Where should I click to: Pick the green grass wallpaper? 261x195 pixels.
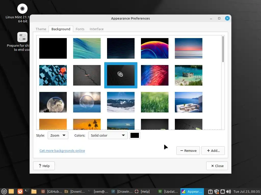tap(155, 102)
